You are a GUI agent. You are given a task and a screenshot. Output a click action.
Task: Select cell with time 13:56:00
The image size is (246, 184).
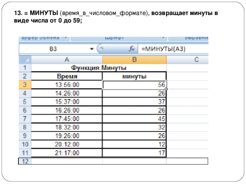click(67, 85)
